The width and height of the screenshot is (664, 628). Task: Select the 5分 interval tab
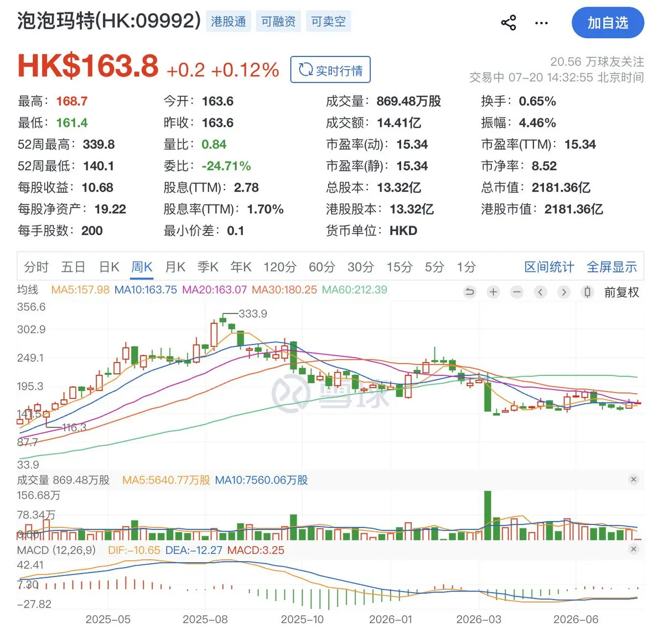click(435, 267)
